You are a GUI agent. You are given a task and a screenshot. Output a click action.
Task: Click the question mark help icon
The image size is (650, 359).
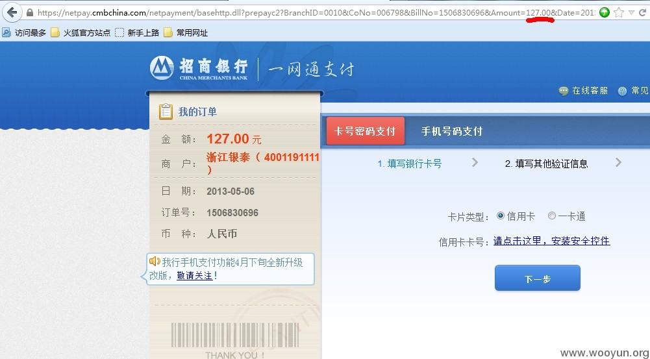(622, 91)
